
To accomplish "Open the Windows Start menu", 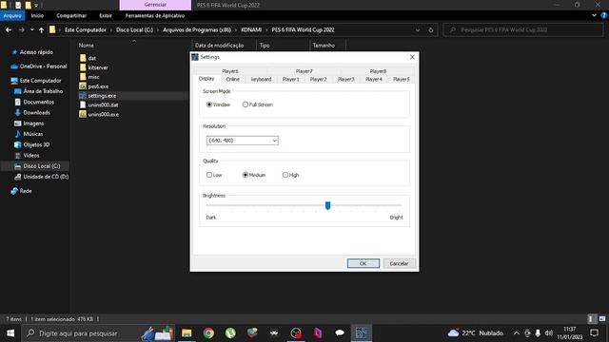I will pyautogui.click(x=10, y=333).
